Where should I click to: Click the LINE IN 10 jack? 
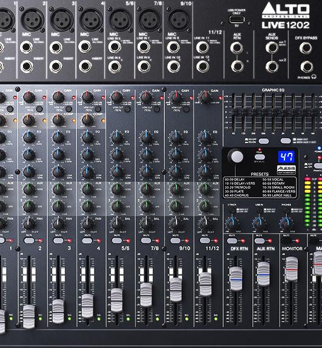point(173,66)
